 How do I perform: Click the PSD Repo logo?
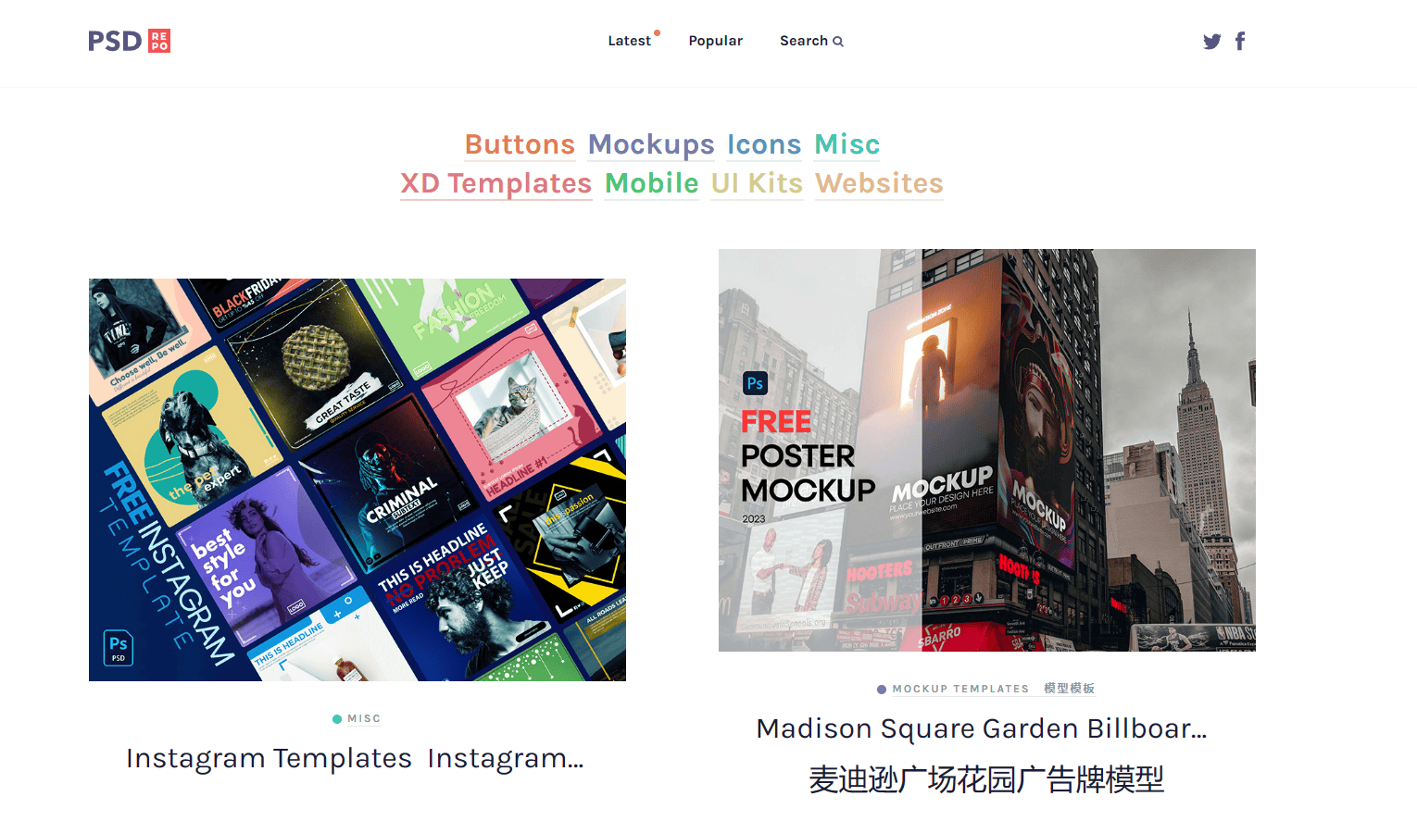click(129, 41)
